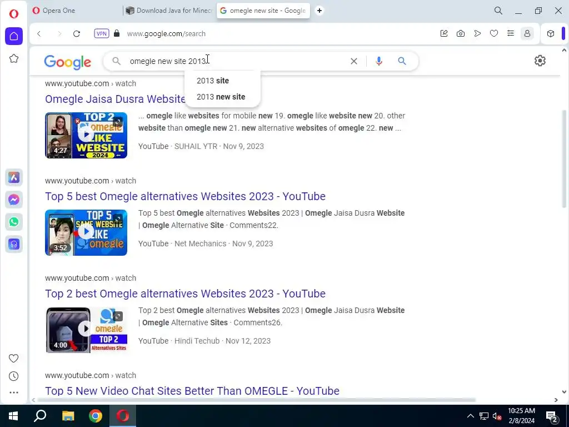Add a new tab with plus button
The width and height of the screenshot is (569, 427).
click(x=320, y=11)
